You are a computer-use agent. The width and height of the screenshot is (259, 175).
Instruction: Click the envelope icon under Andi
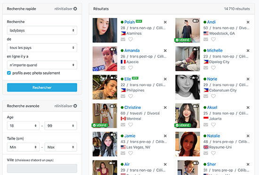[x=206, y=39]
